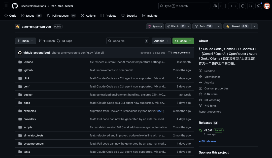272x158 pixels.
Task: Open the scripts folder name
Action: [x=28, y=127]
